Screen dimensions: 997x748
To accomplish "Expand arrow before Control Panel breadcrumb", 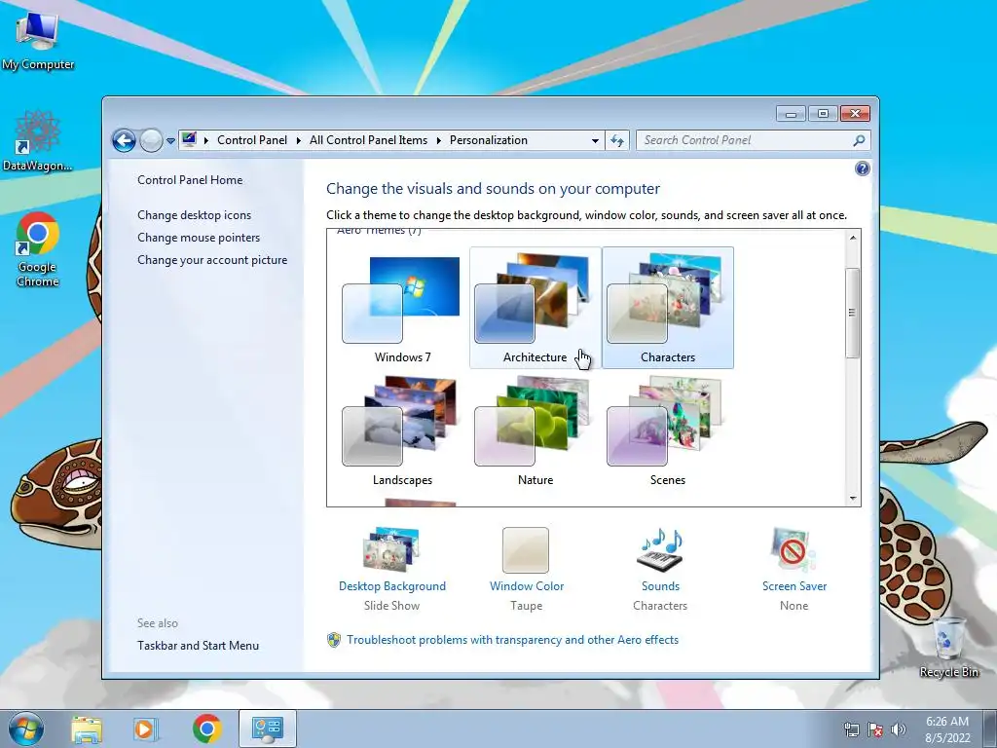I will pos(206,140).
